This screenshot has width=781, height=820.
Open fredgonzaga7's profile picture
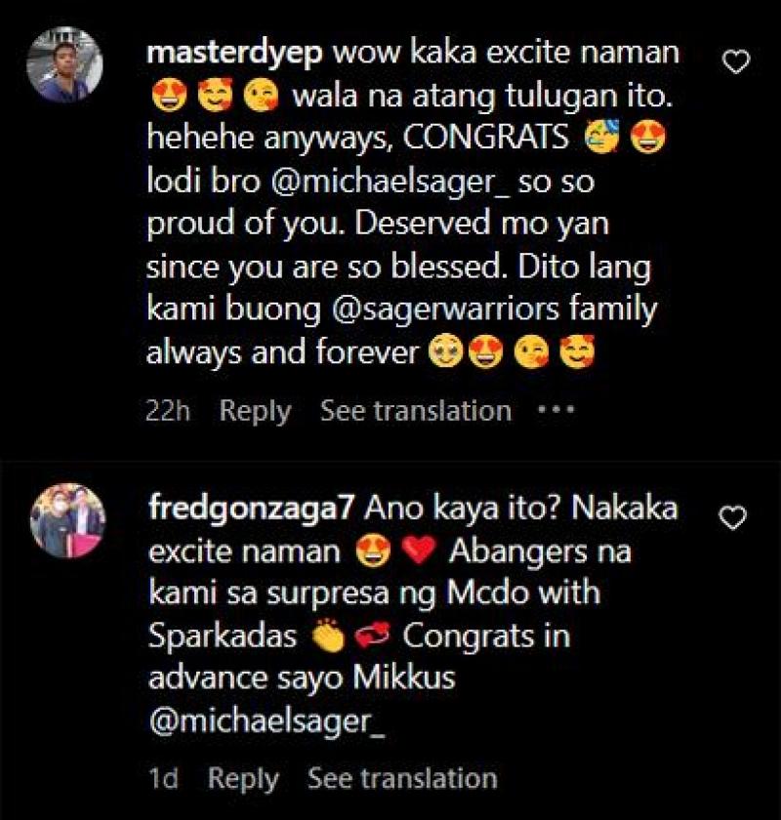[x=65, y=520]
